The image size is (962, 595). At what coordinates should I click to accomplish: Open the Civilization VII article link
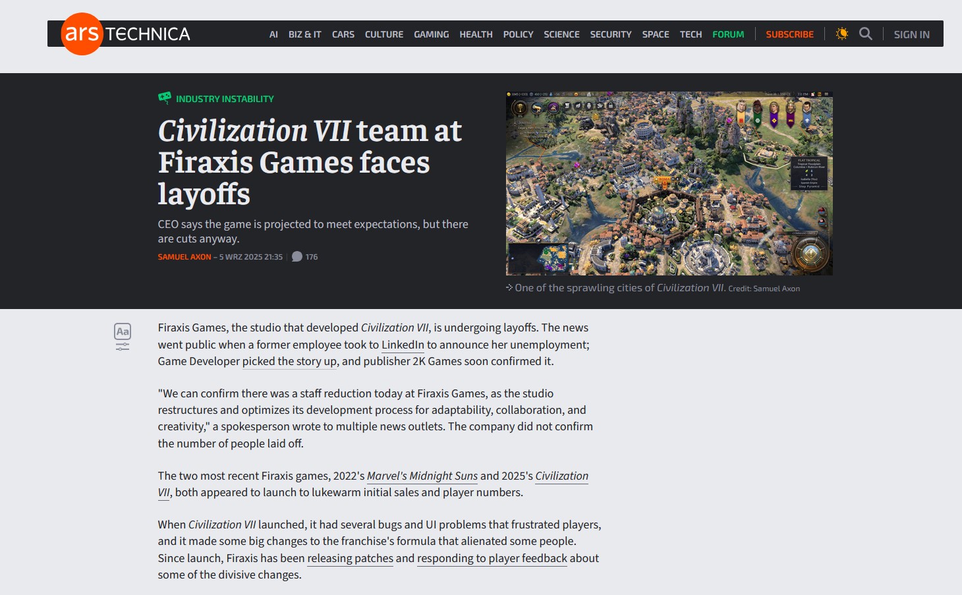pos(561,476)
